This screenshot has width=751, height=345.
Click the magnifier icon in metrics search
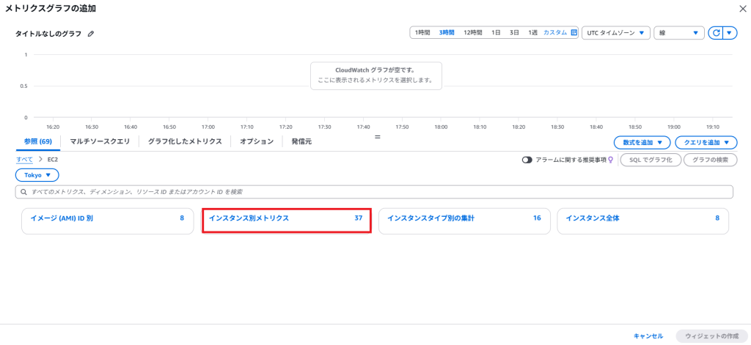coord(23,192)
